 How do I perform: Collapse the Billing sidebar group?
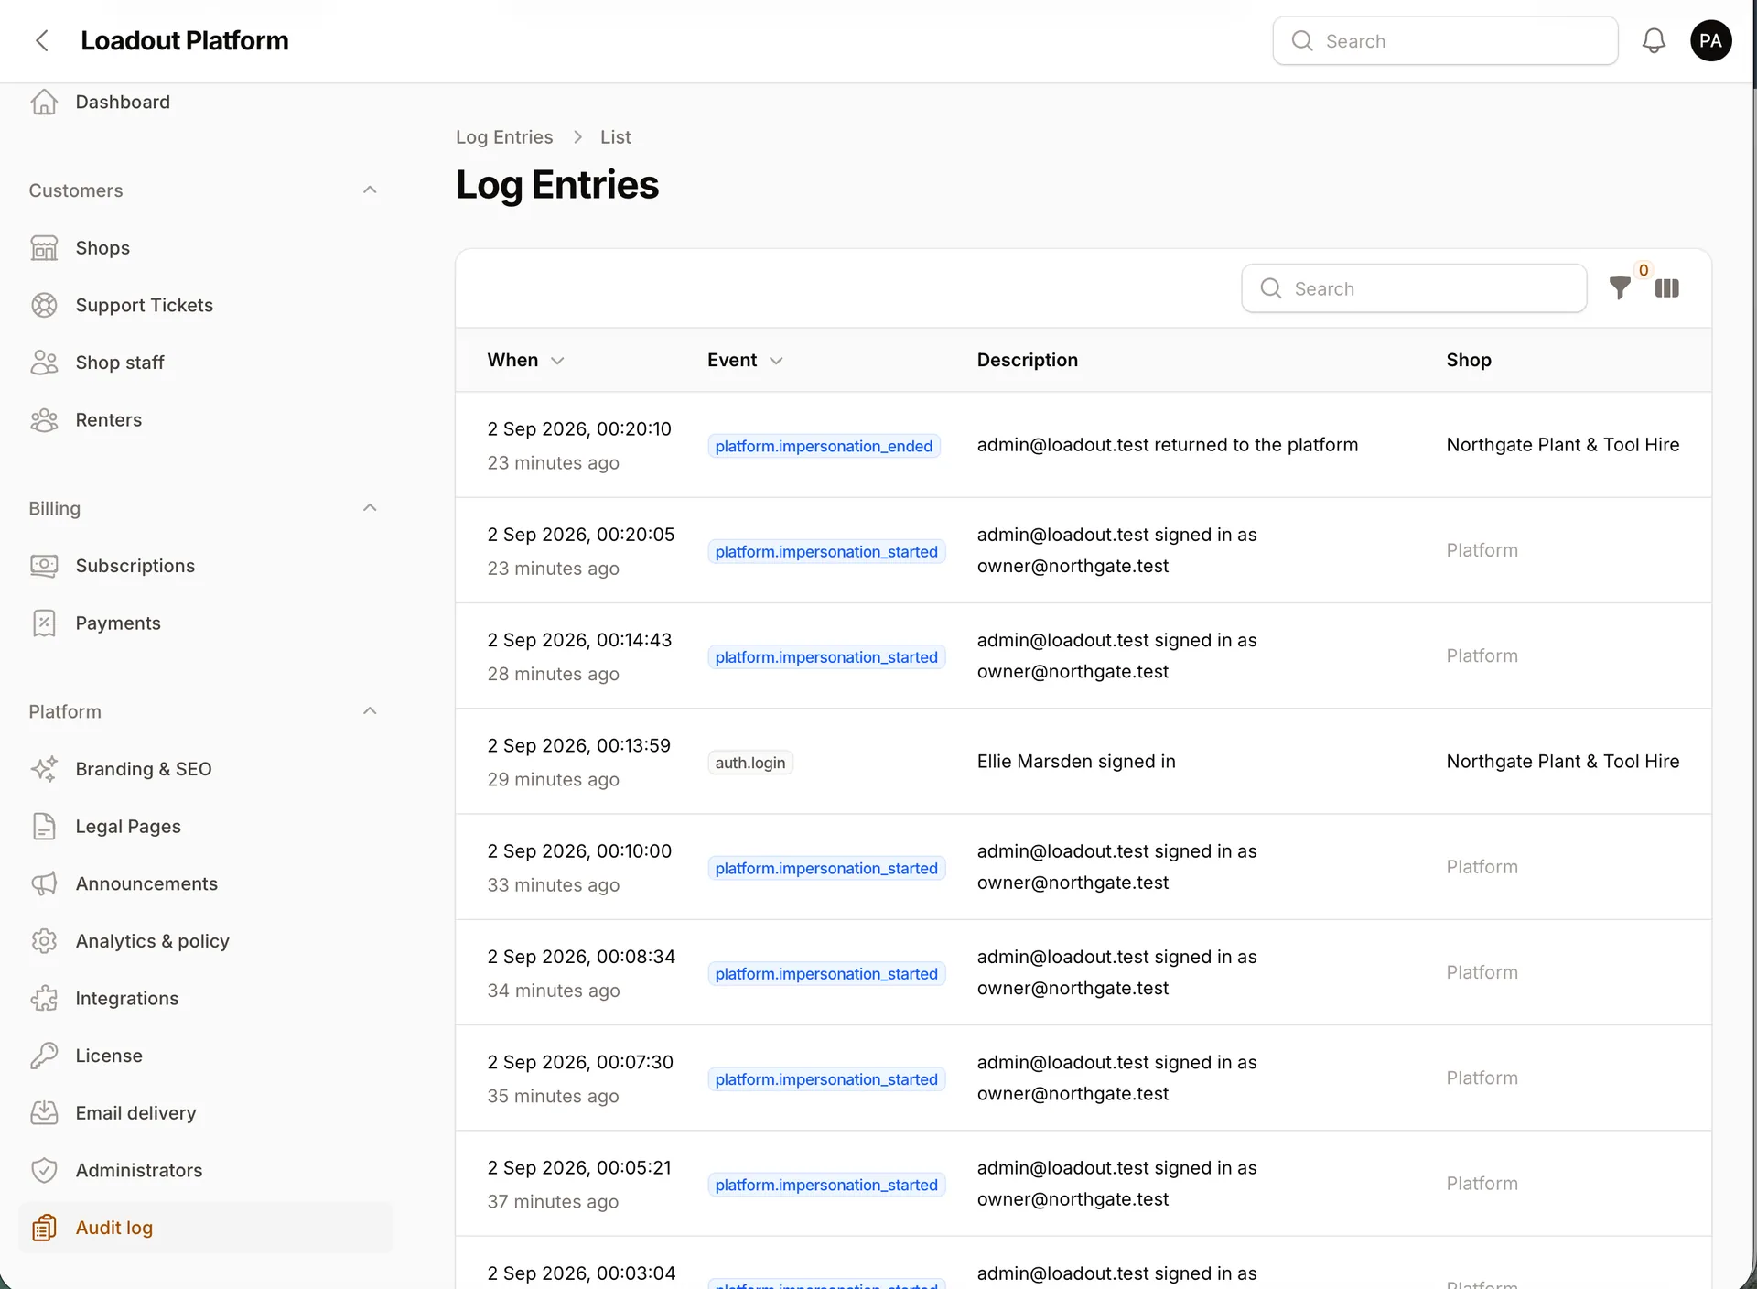(370, 508)
